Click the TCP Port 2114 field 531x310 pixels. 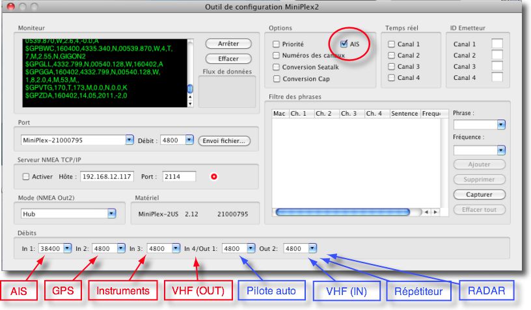[179, 177]
